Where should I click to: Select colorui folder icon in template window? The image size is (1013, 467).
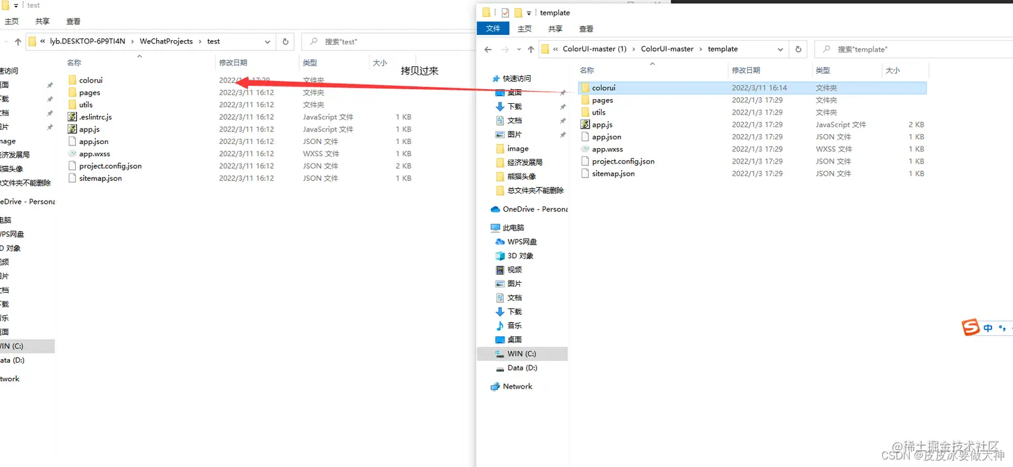[585, 88]
